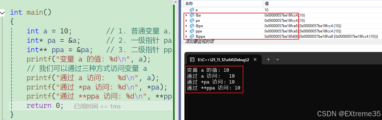Select the watch name ppa
382x120 pixels.
(x=199, y=31)
